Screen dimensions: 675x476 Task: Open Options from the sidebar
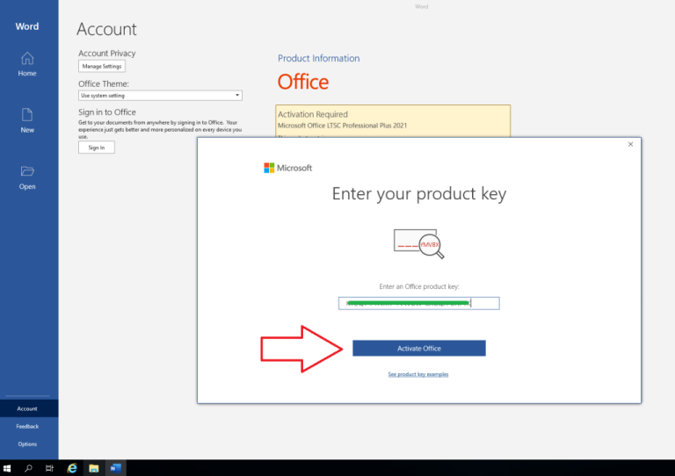coord(27,444)
